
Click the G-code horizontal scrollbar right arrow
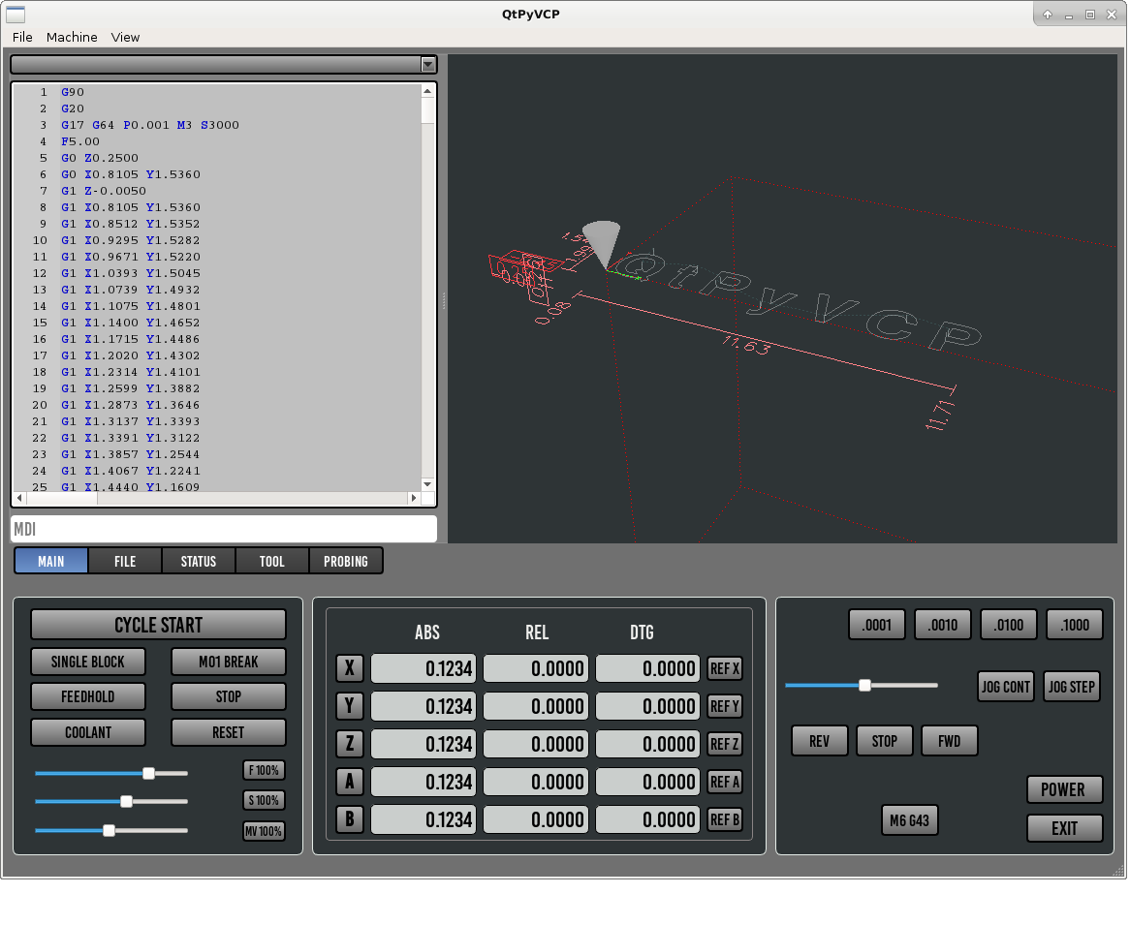(x=414, y=498)
